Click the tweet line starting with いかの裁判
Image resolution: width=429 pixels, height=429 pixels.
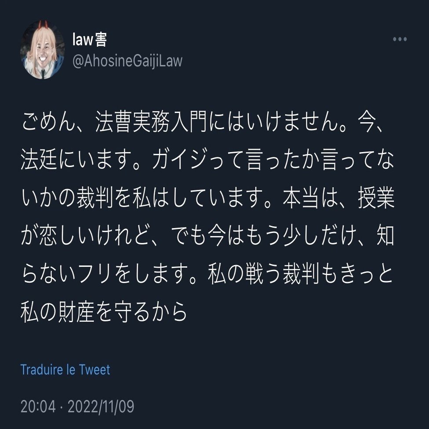207,197
